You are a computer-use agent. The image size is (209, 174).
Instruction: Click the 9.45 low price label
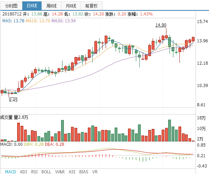click(13, 100)
